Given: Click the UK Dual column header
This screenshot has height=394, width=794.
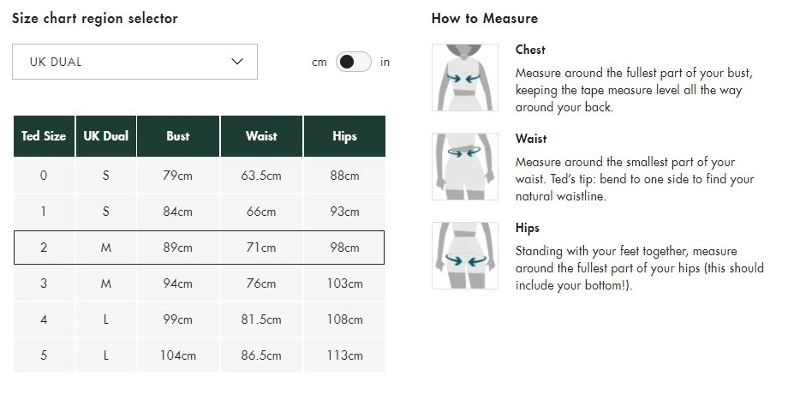Looking at the screenshot, I should point(106,136).
